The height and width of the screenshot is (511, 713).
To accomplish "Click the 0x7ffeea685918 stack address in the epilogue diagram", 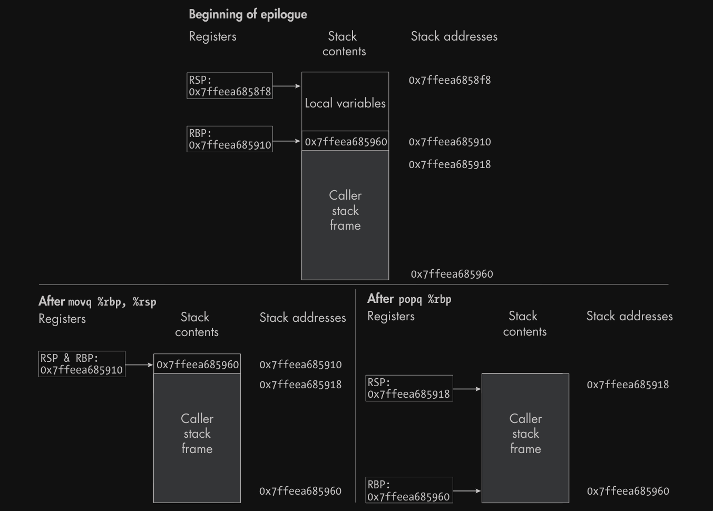I will [450, 164].
